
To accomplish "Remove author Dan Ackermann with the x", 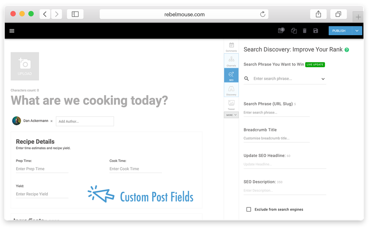I will tap(52, 121).
